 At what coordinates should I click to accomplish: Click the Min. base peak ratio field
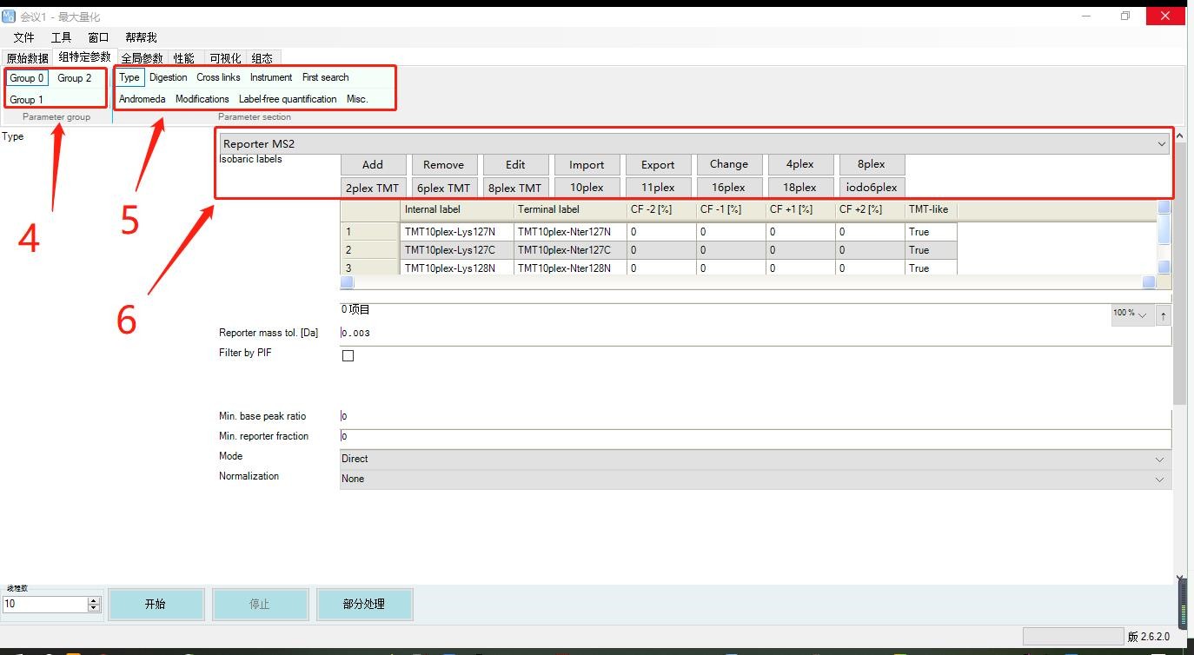[755, 417]
